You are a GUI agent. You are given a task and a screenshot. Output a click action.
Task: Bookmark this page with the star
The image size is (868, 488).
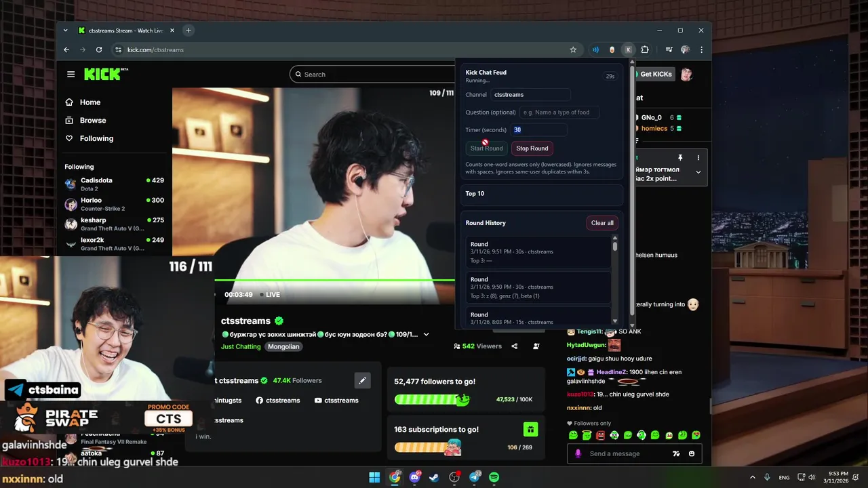[573, 49]
